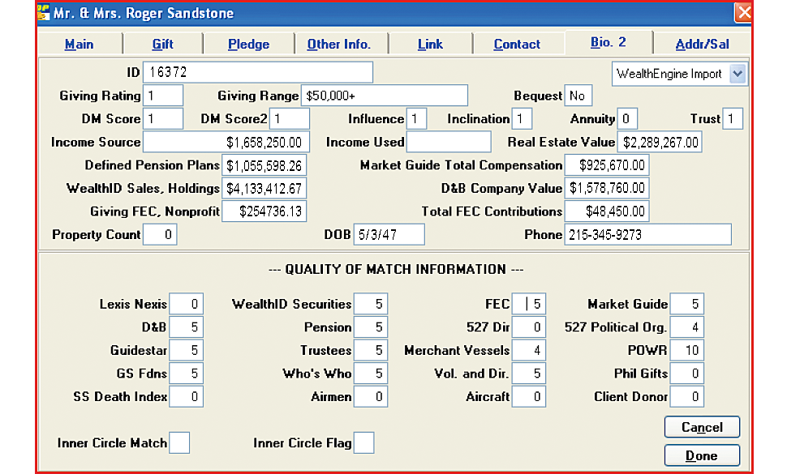This screenshot has width=787, height=474.
Task: Click the Aircraft match field
Action: (529, 396)
